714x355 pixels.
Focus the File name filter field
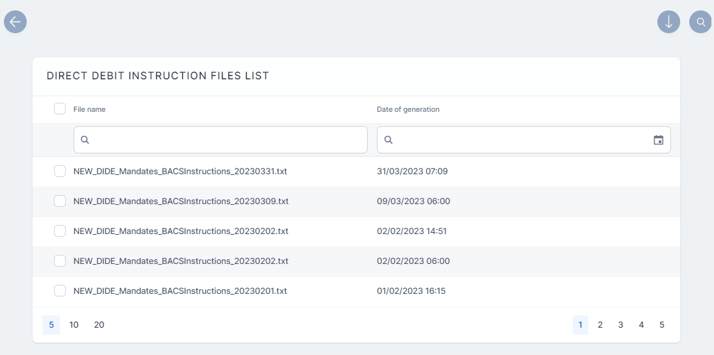coord(228,140)
